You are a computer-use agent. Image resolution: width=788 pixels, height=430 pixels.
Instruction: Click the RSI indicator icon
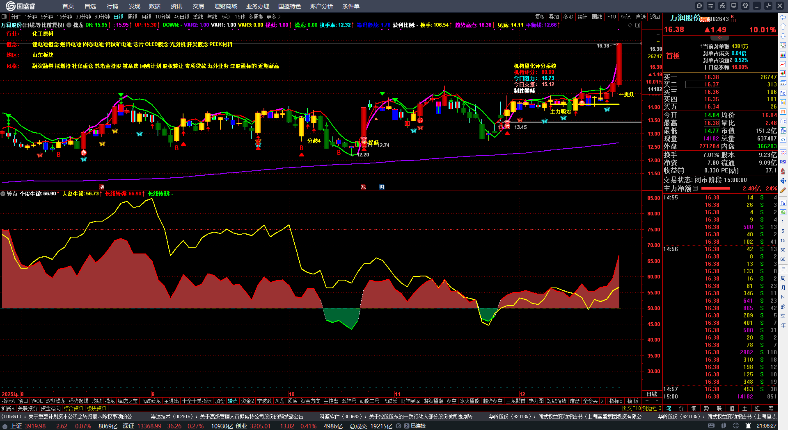pyautogui.click(x=783, y=162)
